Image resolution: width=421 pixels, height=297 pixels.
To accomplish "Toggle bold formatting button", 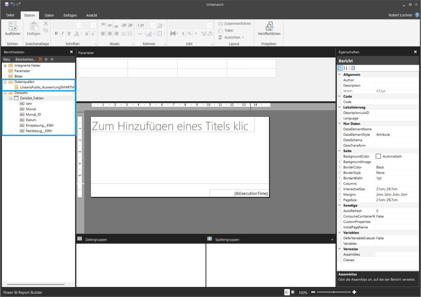I will [x=56, y=34].
